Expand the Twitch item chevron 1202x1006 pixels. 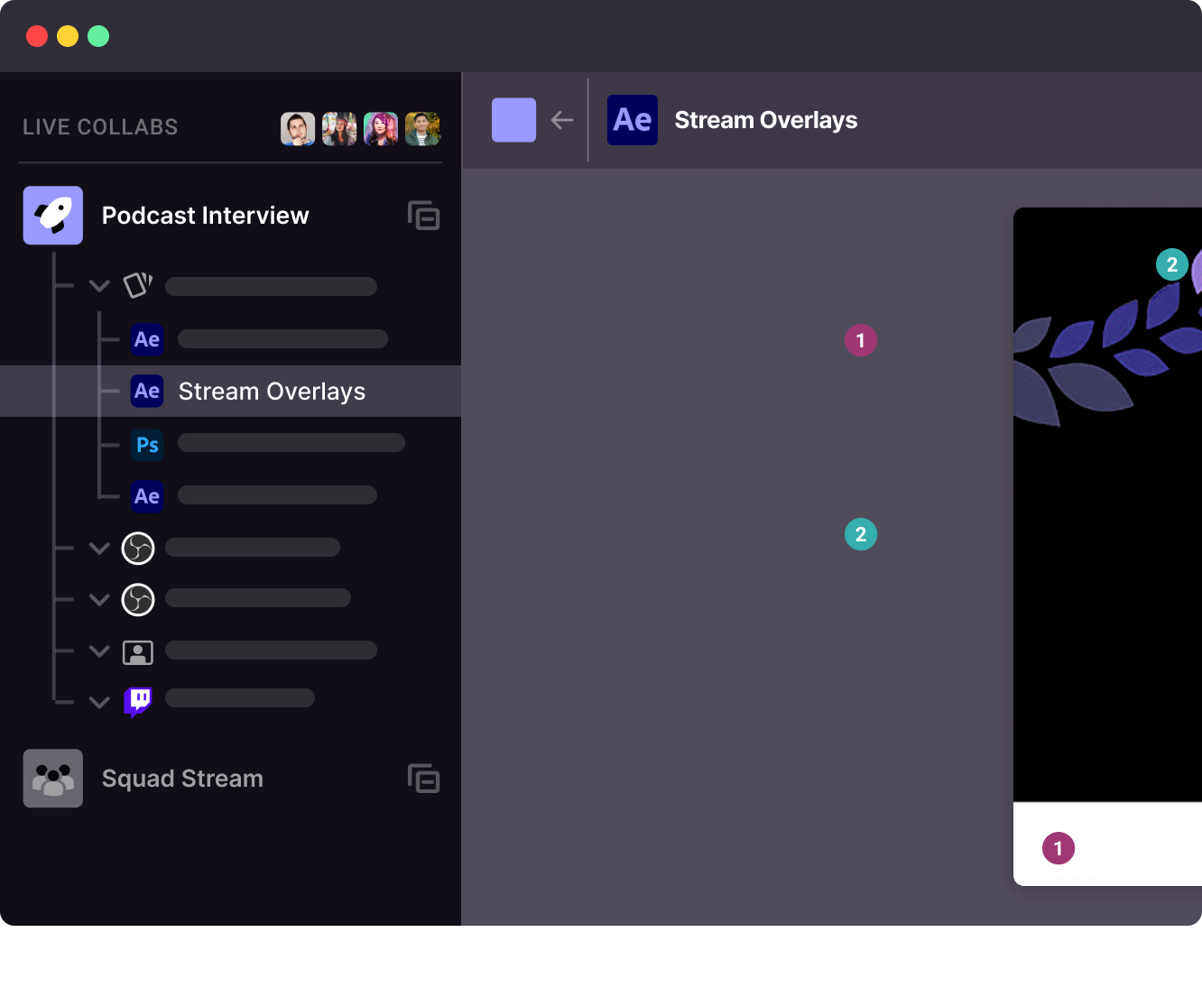pyautogui.click(x=99, y=702)
